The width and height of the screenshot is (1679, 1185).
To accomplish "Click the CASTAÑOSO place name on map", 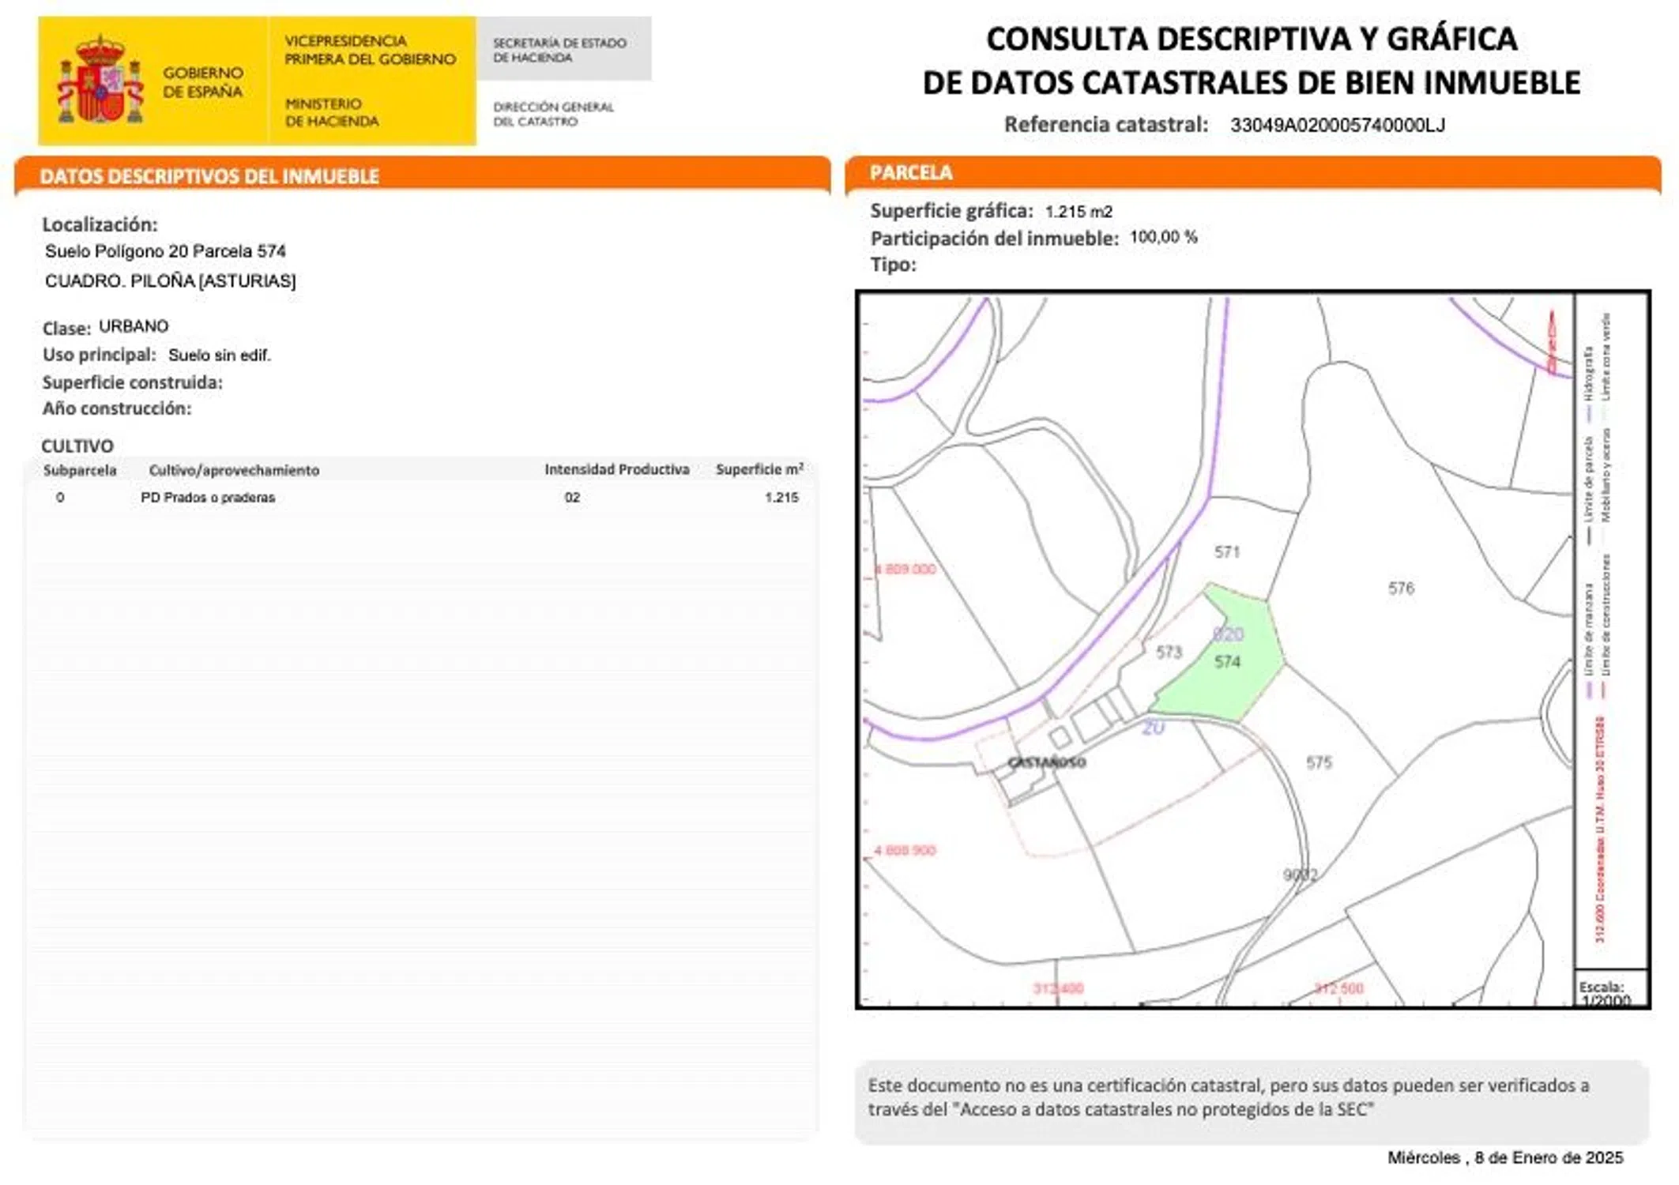I will (1047, 762).
